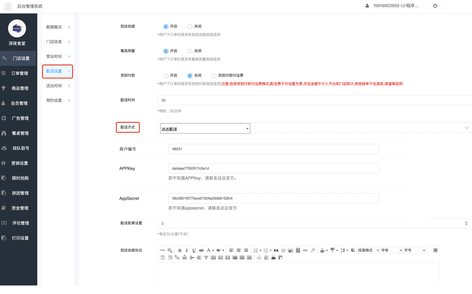The image size is (472, 294).
Task: Insert an anchor in editor
Action: (259, 257)
